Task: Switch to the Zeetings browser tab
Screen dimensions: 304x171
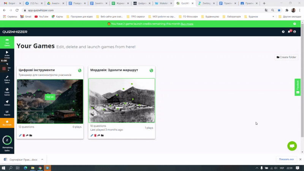Action: pos(206,3)
